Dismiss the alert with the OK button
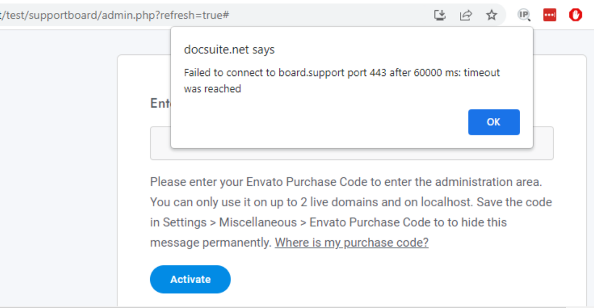Image resolution: width=594 pixels, height=308 pixels. point(494,122)
